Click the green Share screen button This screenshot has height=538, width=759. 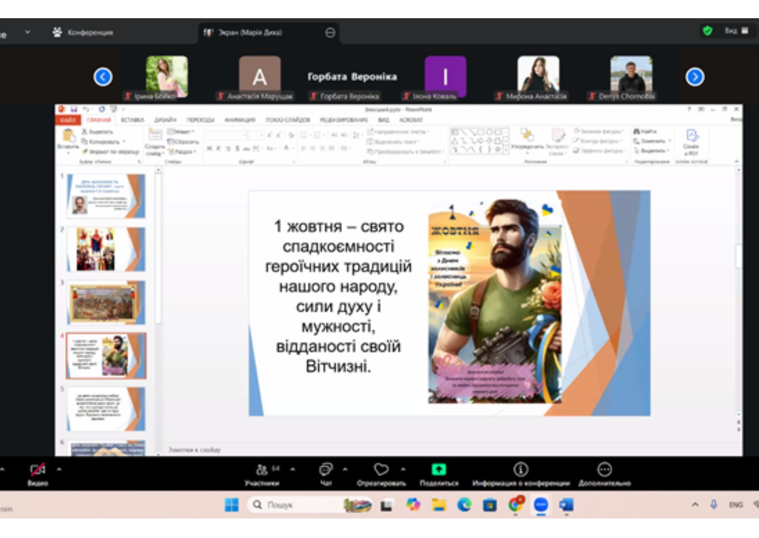(439, 470)
